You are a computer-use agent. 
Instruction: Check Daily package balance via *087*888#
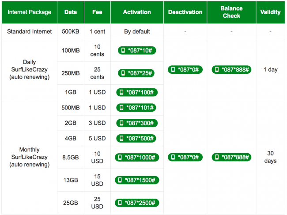coord(231,69)
